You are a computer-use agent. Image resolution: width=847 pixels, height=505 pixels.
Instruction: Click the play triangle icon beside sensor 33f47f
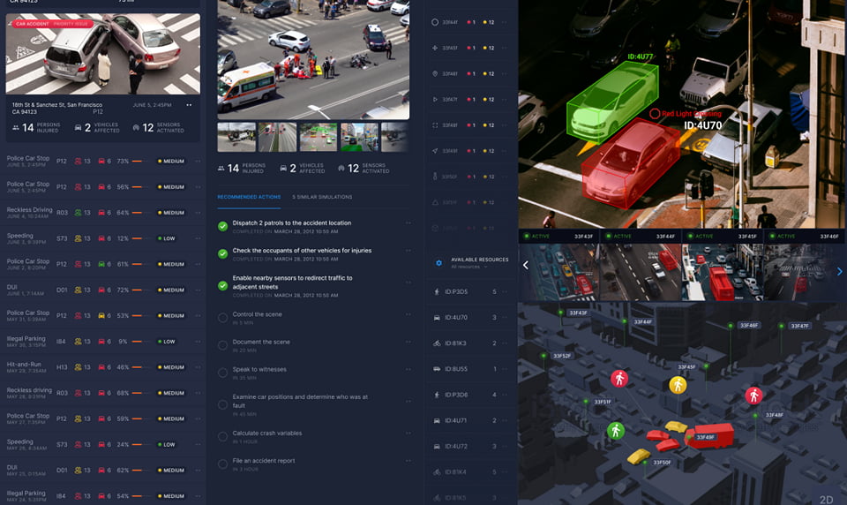(x=435, y=100)
